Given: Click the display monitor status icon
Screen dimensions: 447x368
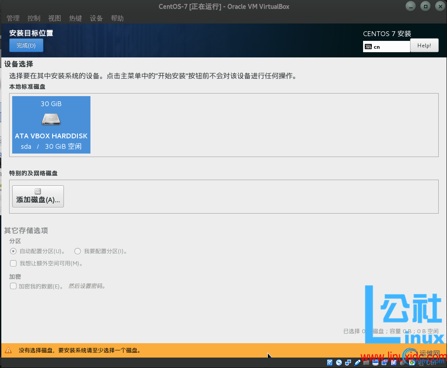Looking at the screenshot, I should tap(375, 363).
